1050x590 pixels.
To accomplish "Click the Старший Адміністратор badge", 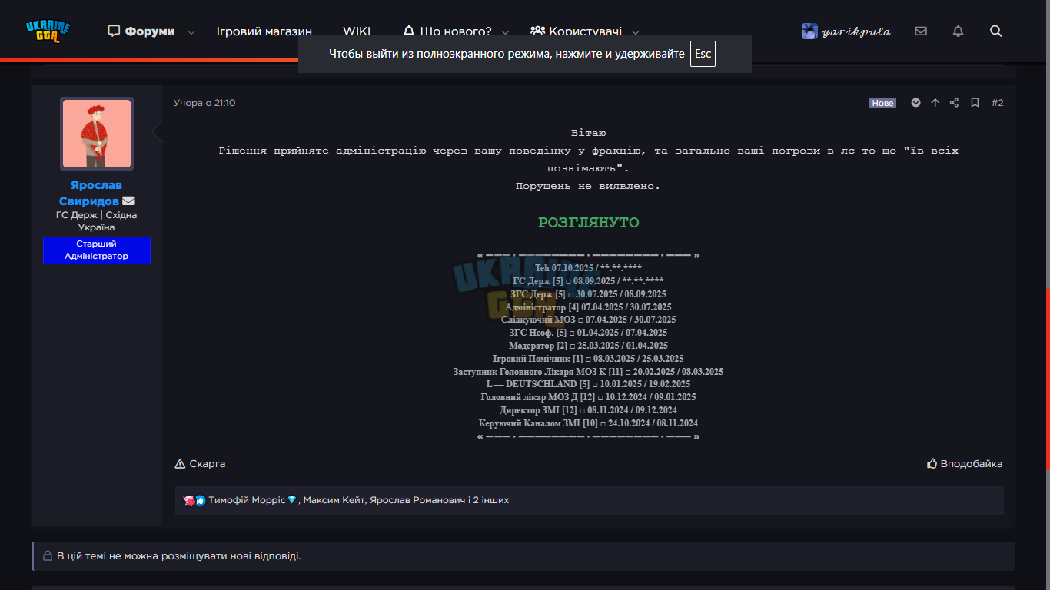I will pos(97,250).
